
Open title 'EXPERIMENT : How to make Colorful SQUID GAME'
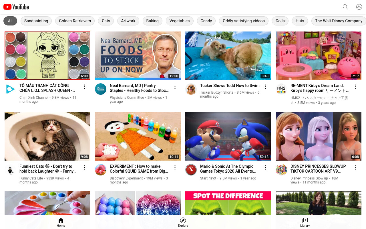tap(139, 169)
